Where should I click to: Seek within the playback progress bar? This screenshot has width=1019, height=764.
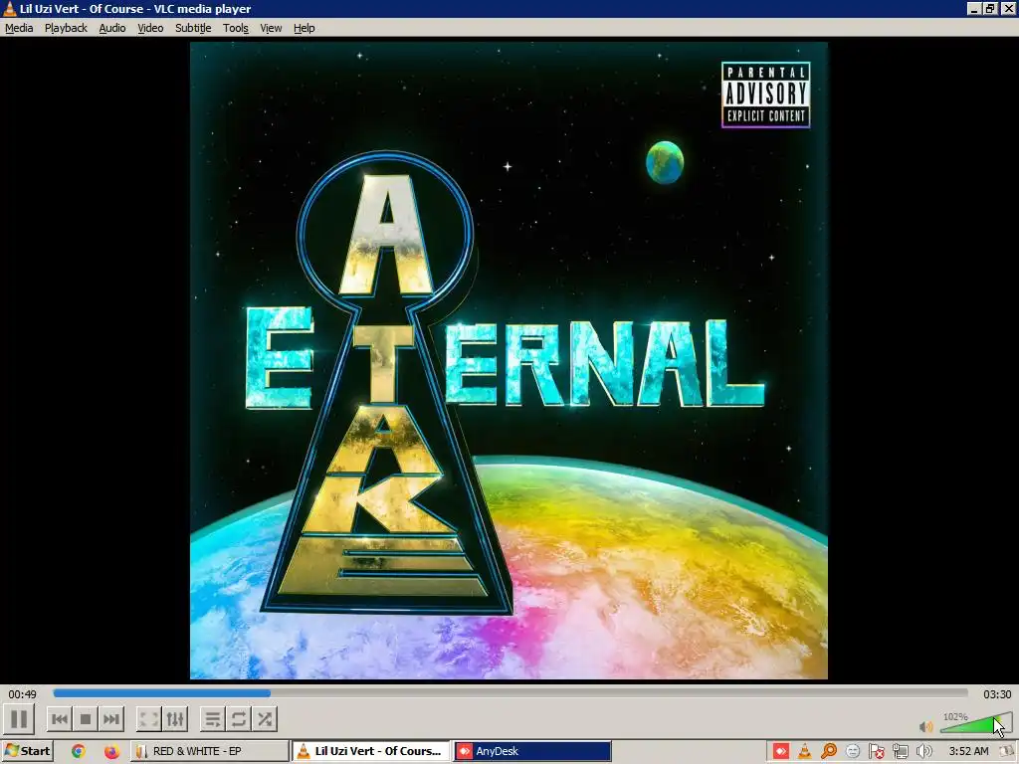(510, 693)
